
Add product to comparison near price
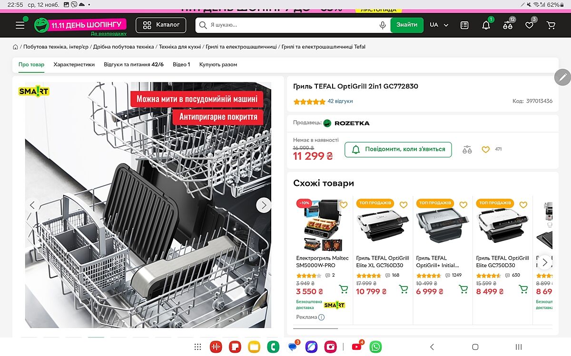pos(467,150)
